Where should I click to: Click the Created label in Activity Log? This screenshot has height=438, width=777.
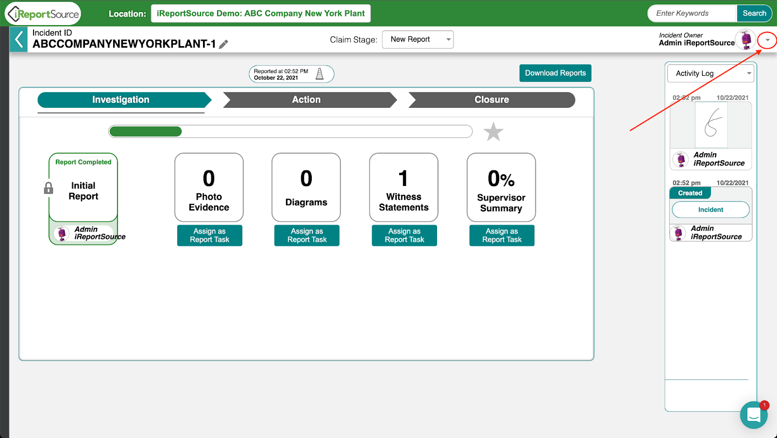pos(690,193)
